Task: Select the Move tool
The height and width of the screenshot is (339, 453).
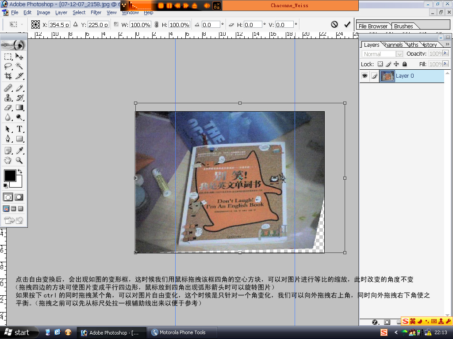Action: click(x=19, y=56)
